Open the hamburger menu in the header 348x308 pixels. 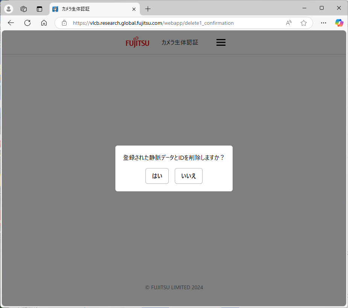pyautogui.click(x=221, y=42)
